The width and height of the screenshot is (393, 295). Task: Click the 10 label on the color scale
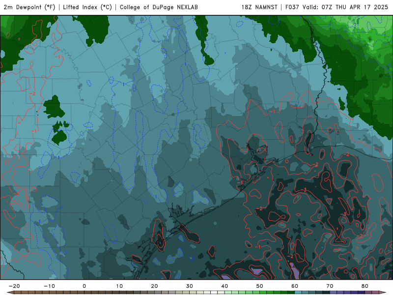pos(119,286)
